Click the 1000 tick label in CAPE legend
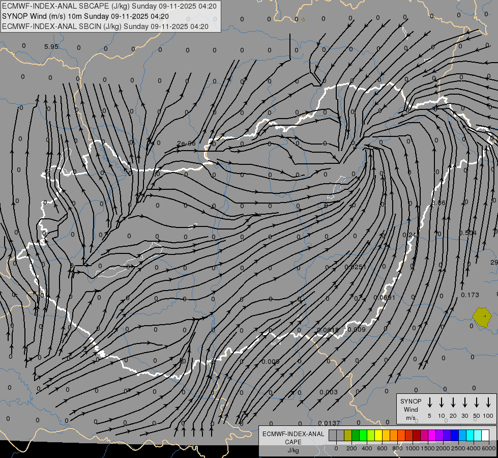The image size is (498, 458). [x=413, y=448]
